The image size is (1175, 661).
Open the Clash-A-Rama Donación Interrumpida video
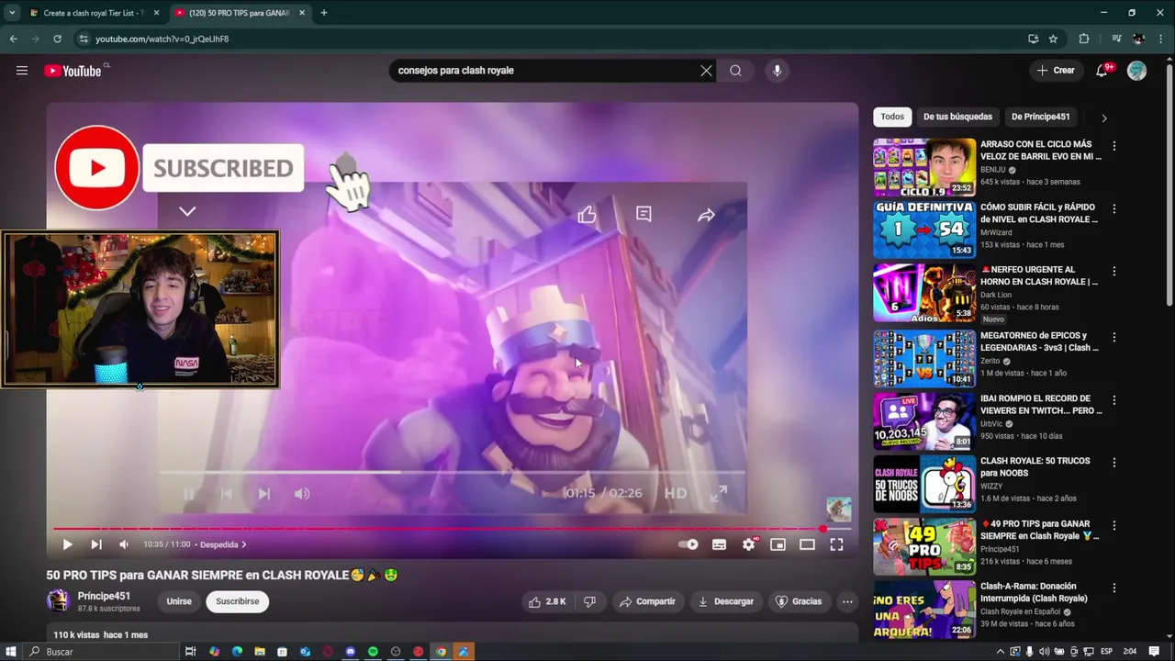(1035, 592)
